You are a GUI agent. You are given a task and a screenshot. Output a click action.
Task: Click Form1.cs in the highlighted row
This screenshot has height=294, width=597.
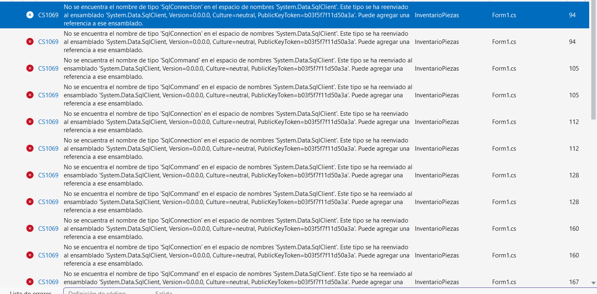tap(504, 15)
